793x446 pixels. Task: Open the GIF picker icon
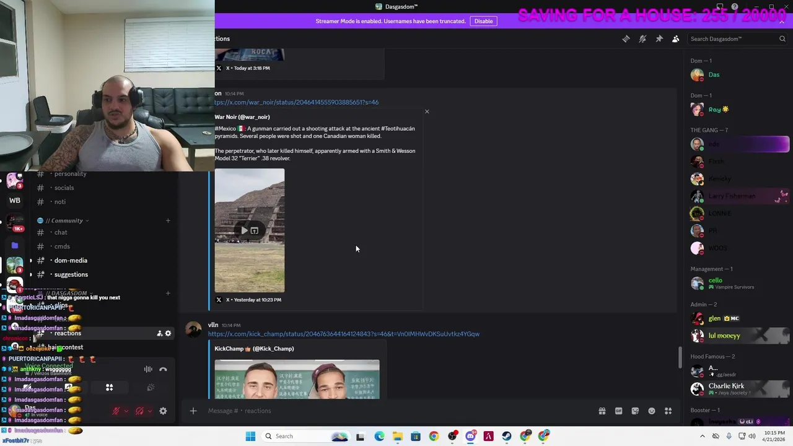[x=618, y=411]
